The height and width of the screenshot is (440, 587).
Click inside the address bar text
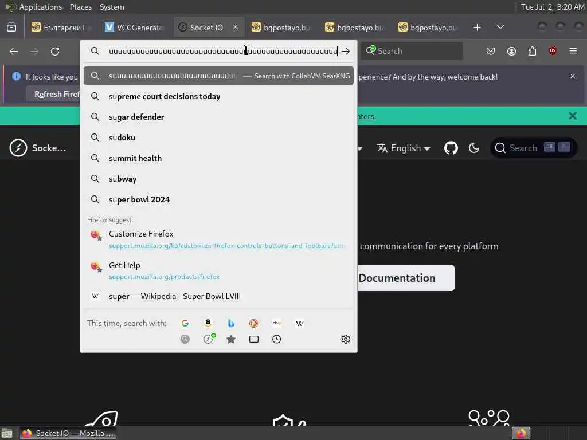coord(223,51)
